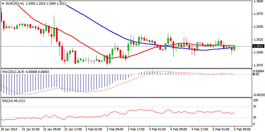Click the RSI(14) 49.1713 label
Image resolution: width=265 pixels, height=132 pixels.
14,101
